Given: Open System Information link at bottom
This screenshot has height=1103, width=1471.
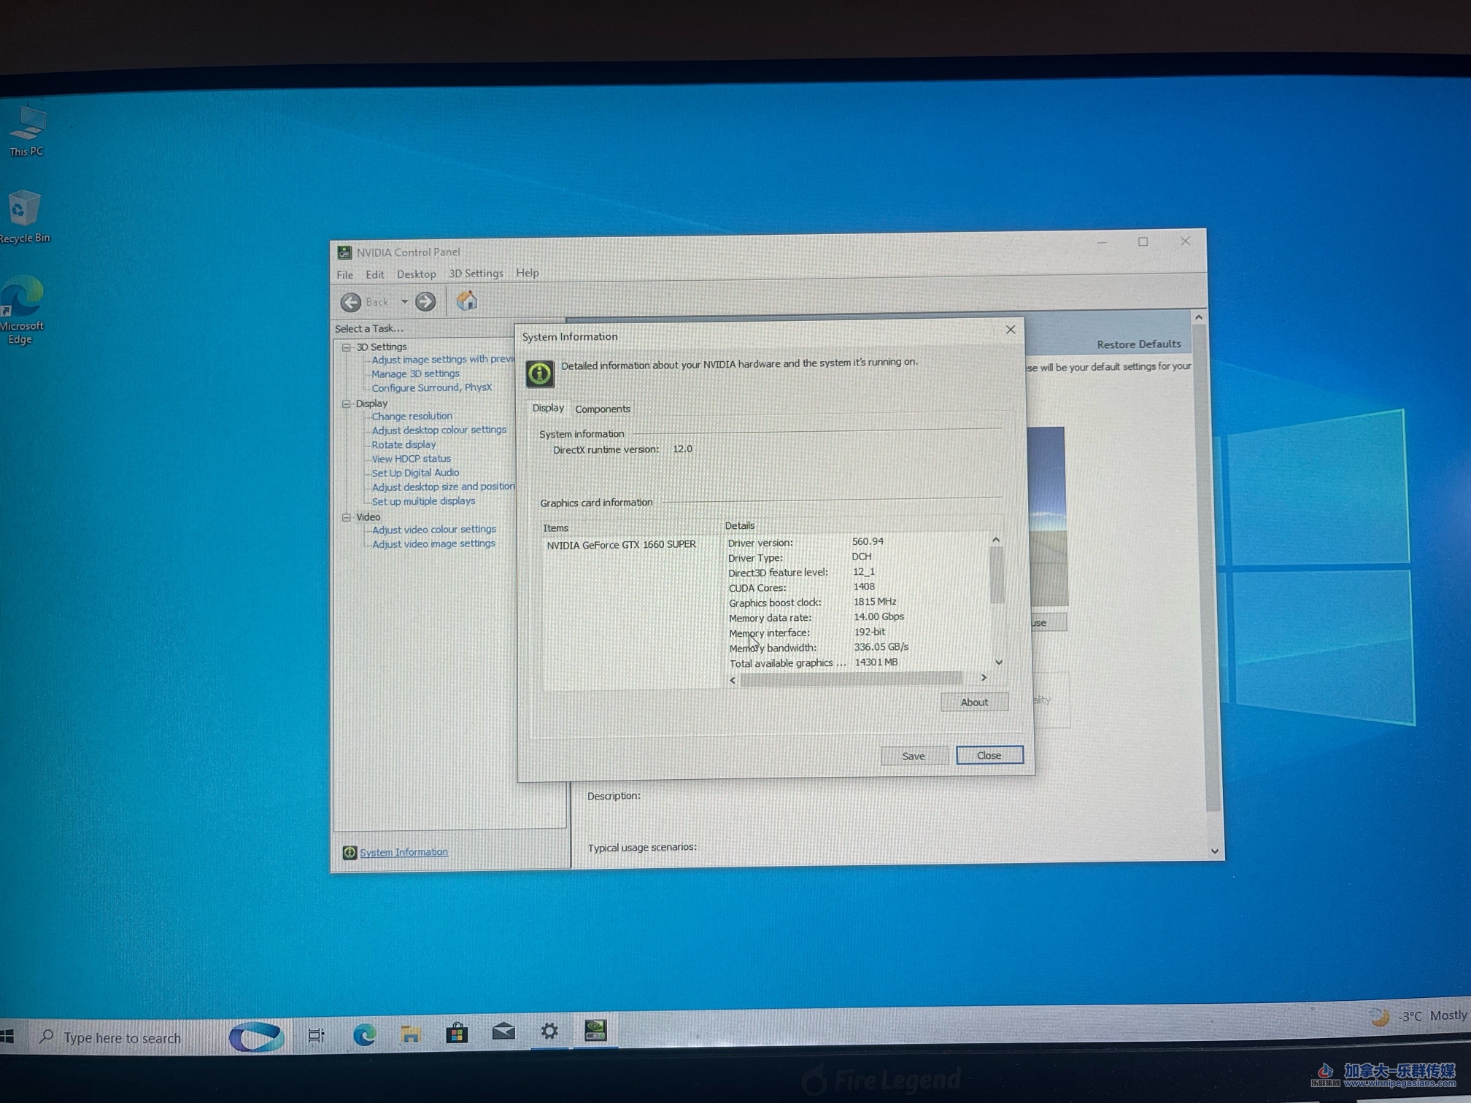Looking at the screenshot, I should pos(404,852).
